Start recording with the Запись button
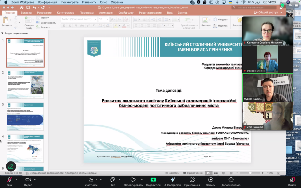Screen dimensions: 301x188 click(210, 180)
